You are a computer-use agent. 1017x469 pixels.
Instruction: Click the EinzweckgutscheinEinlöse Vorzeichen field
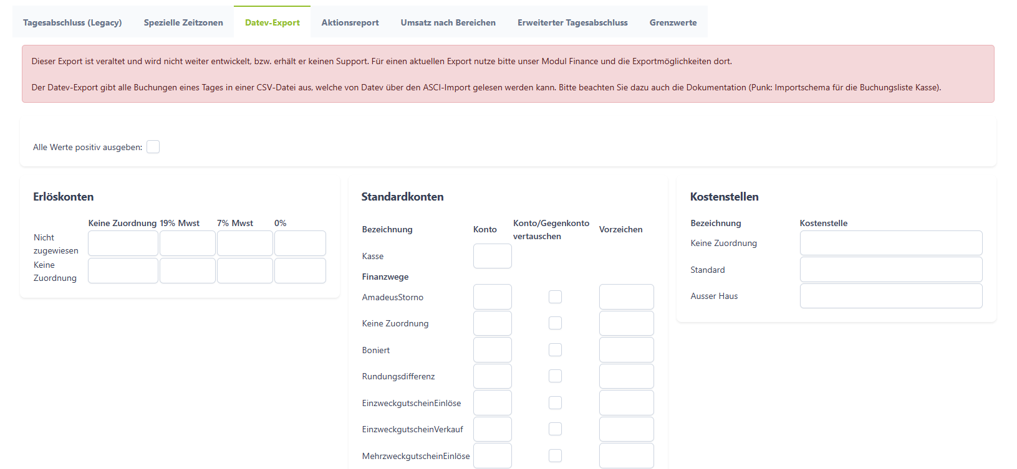pos(627,403)
